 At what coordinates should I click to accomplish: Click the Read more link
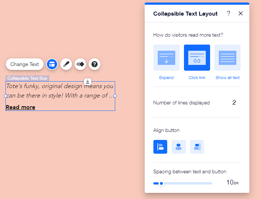pos(21,107)
